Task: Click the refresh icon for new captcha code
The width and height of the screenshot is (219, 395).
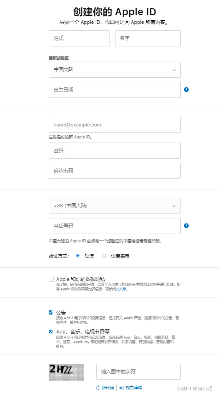Action: coord(98,388)
